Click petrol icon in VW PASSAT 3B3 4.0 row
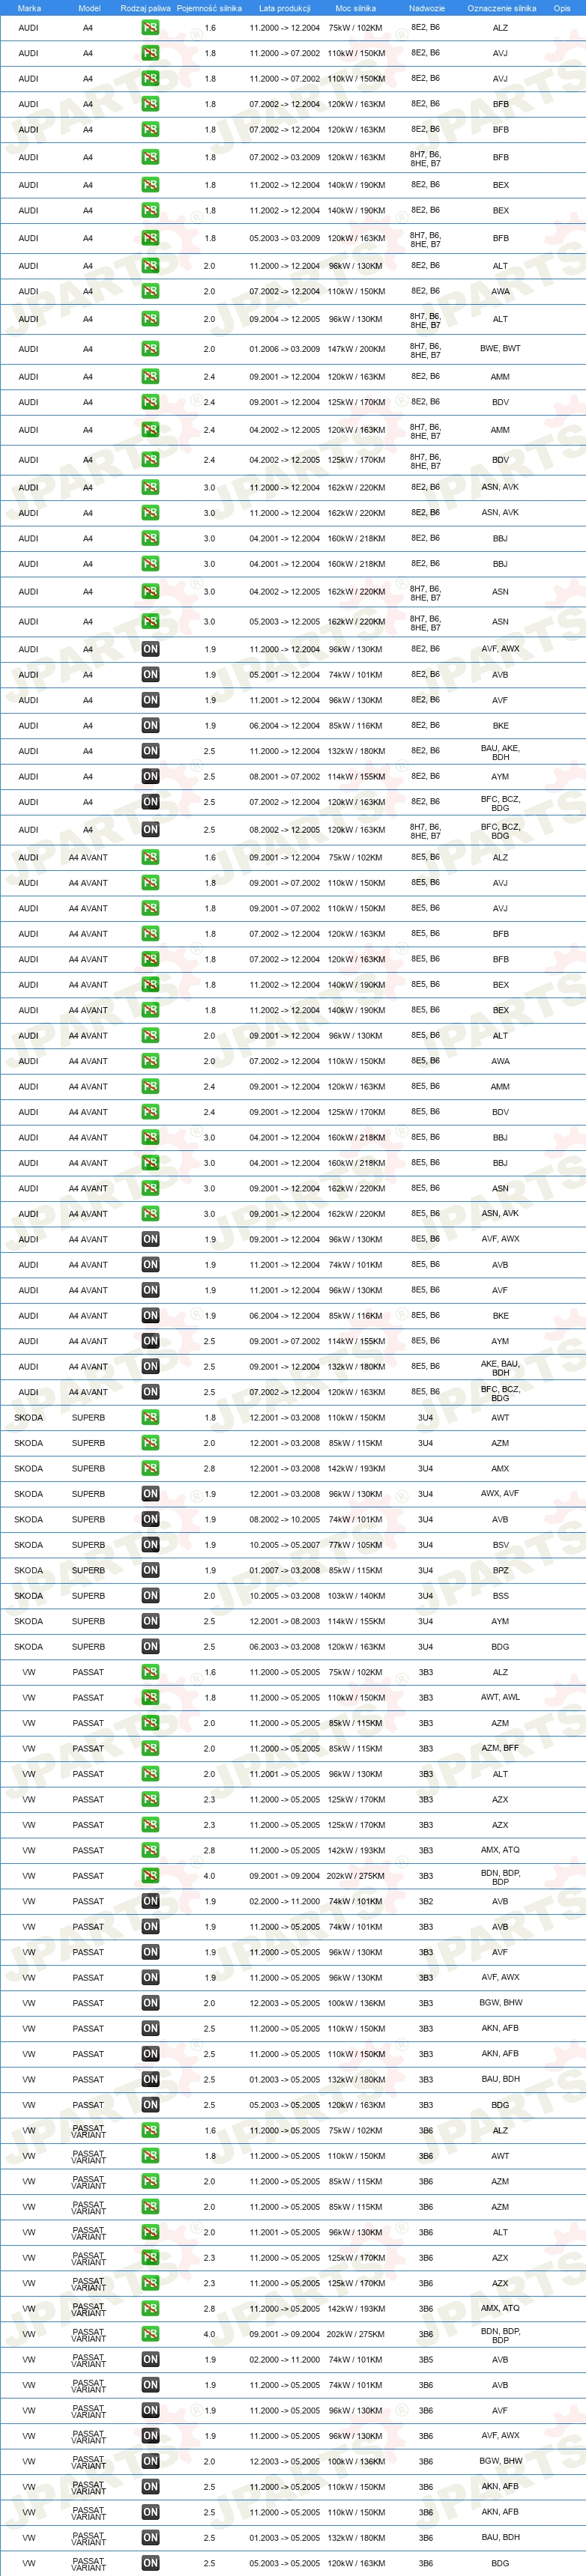 click(150, 1876)
